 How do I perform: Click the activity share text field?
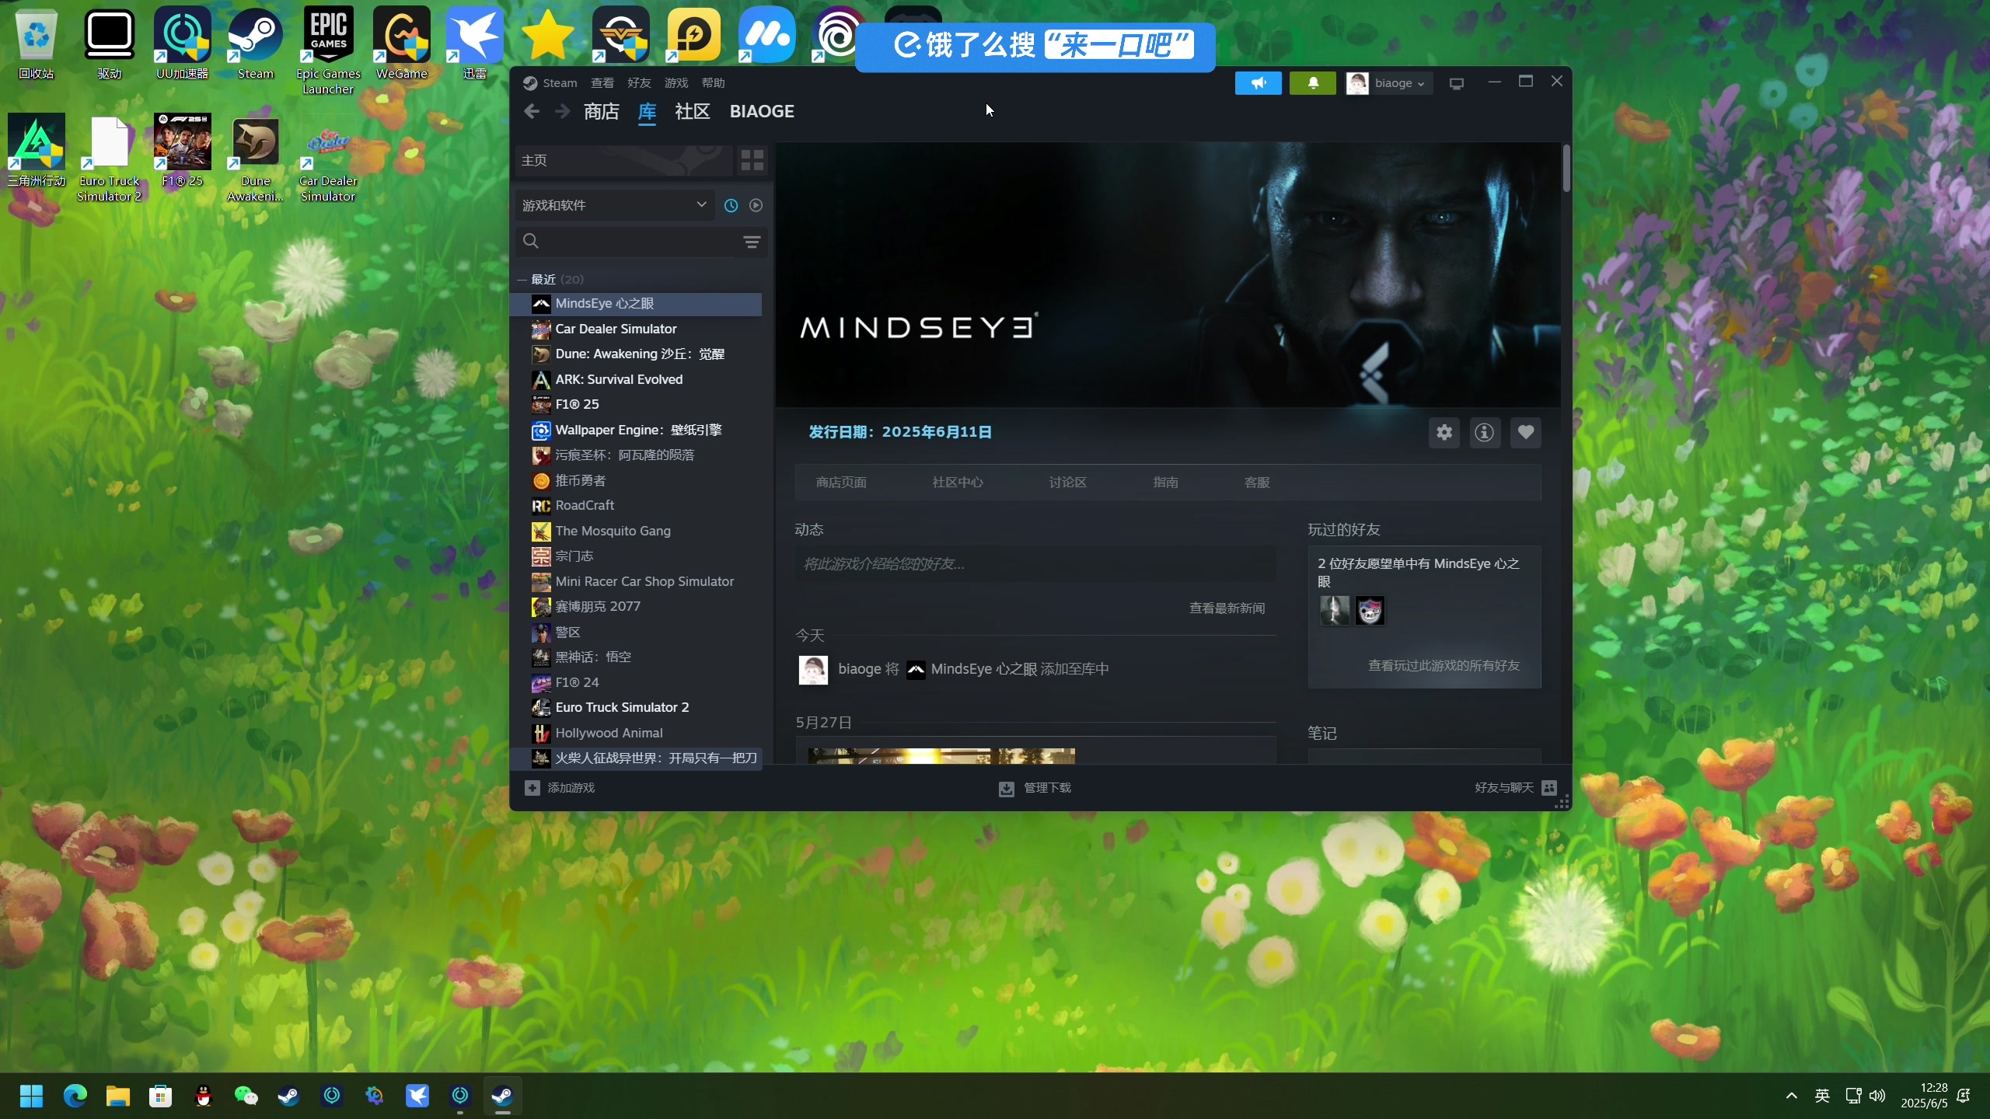1035,564
